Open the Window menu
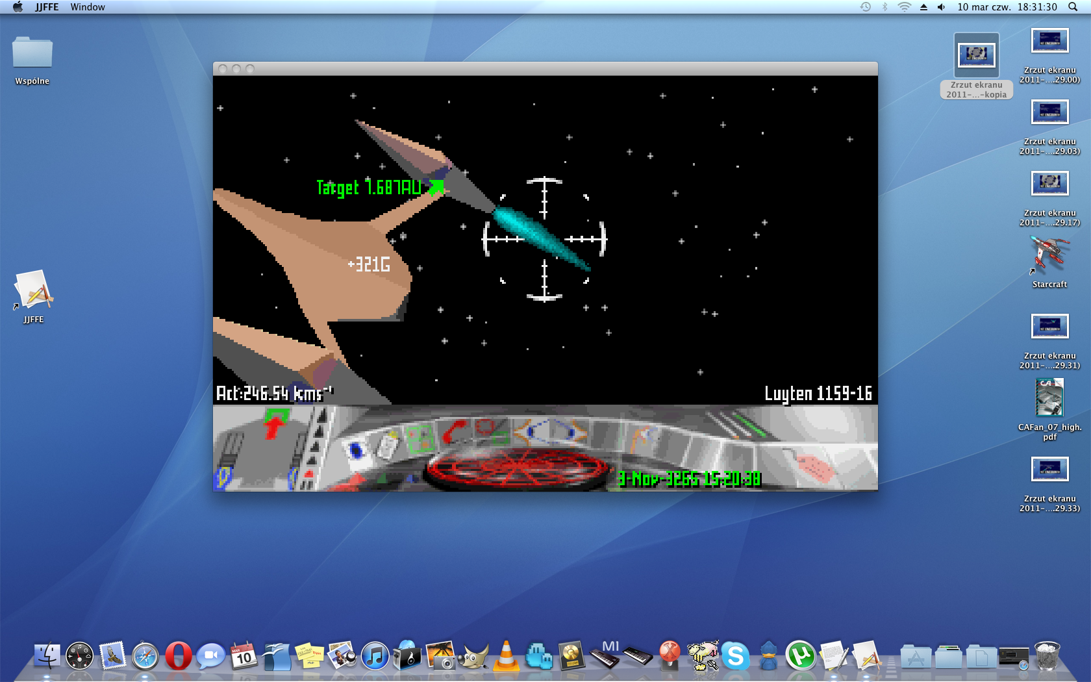This screenshot has height=682, width=1091. point(88,7)
